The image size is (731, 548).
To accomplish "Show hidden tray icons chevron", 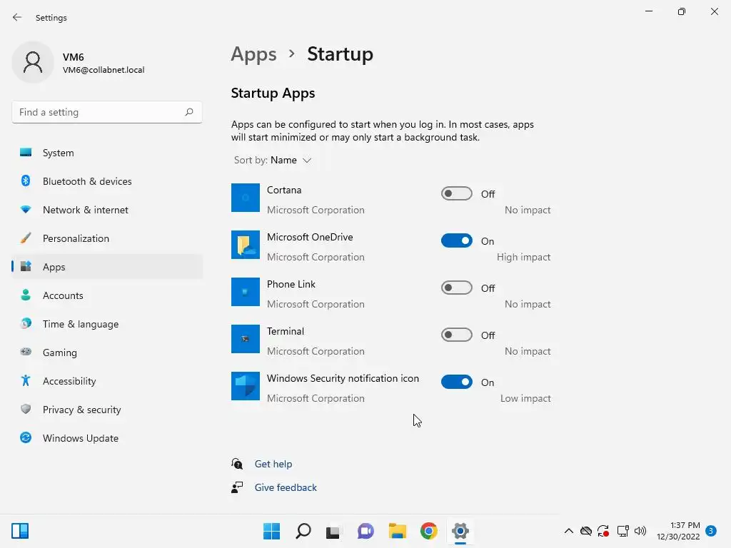I will click(569, 531).
